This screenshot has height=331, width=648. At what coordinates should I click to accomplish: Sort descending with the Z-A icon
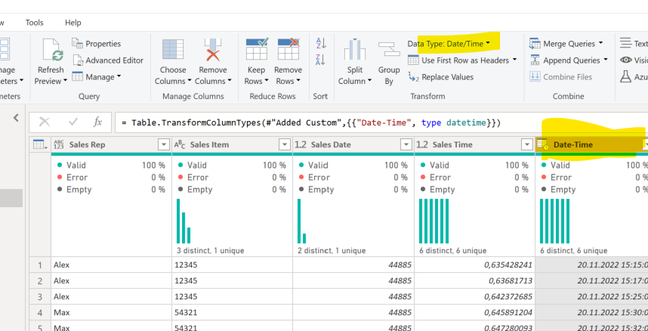tap(321, 60)
